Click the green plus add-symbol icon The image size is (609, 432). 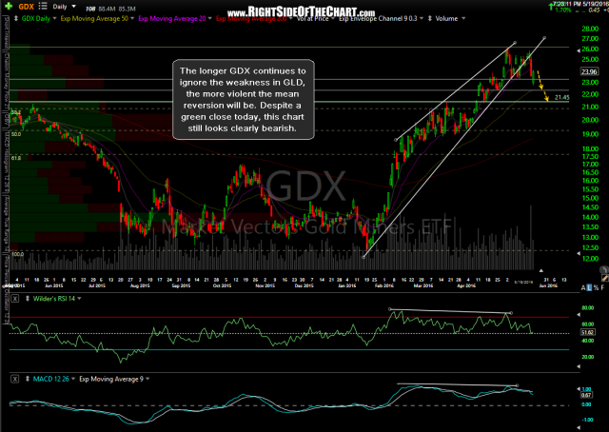point(9,7)
